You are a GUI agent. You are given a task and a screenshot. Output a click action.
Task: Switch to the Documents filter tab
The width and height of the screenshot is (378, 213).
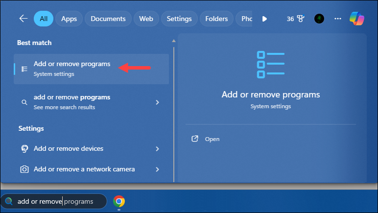tap(108, 19)
